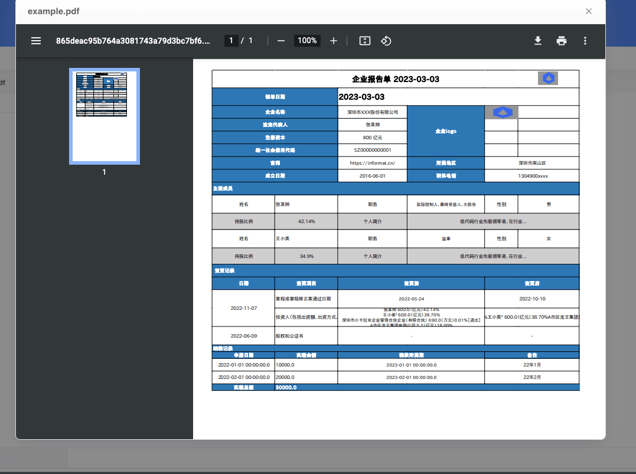Toggle the sidebar hamburger menu
The image size is (636, 474).
pos(36,41)
